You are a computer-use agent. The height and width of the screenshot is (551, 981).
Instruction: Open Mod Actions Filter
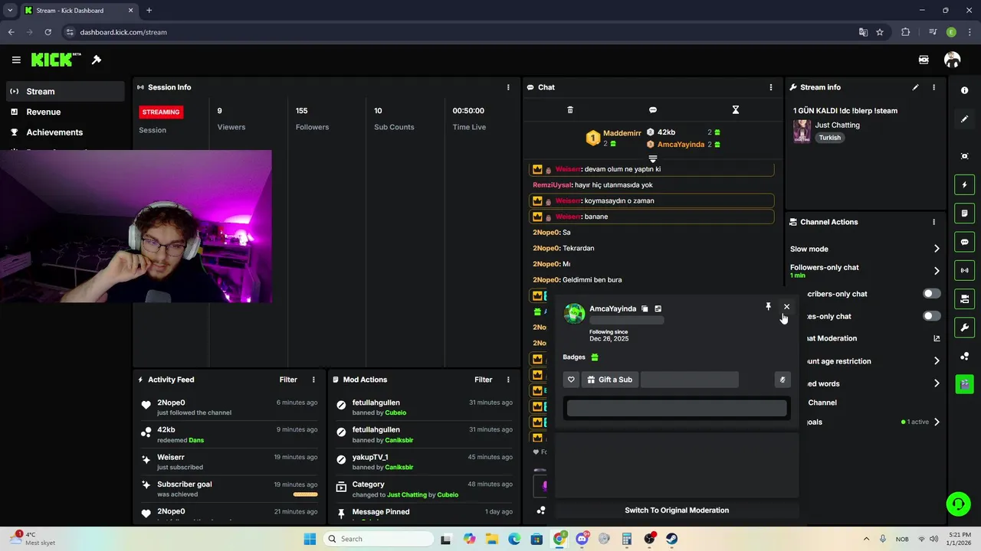tap(483, 380)
